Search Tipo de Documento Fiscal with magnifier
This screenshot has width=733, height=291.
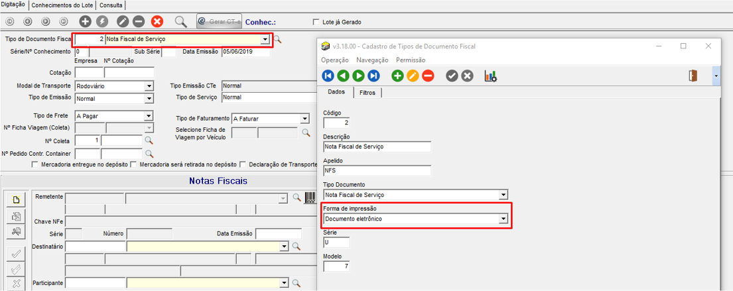point(278,39)
